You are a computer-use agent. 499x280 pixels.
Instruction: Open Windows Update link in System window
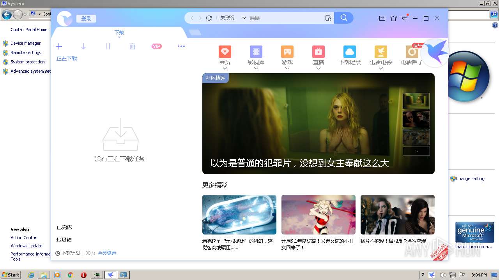click(27, 246)
